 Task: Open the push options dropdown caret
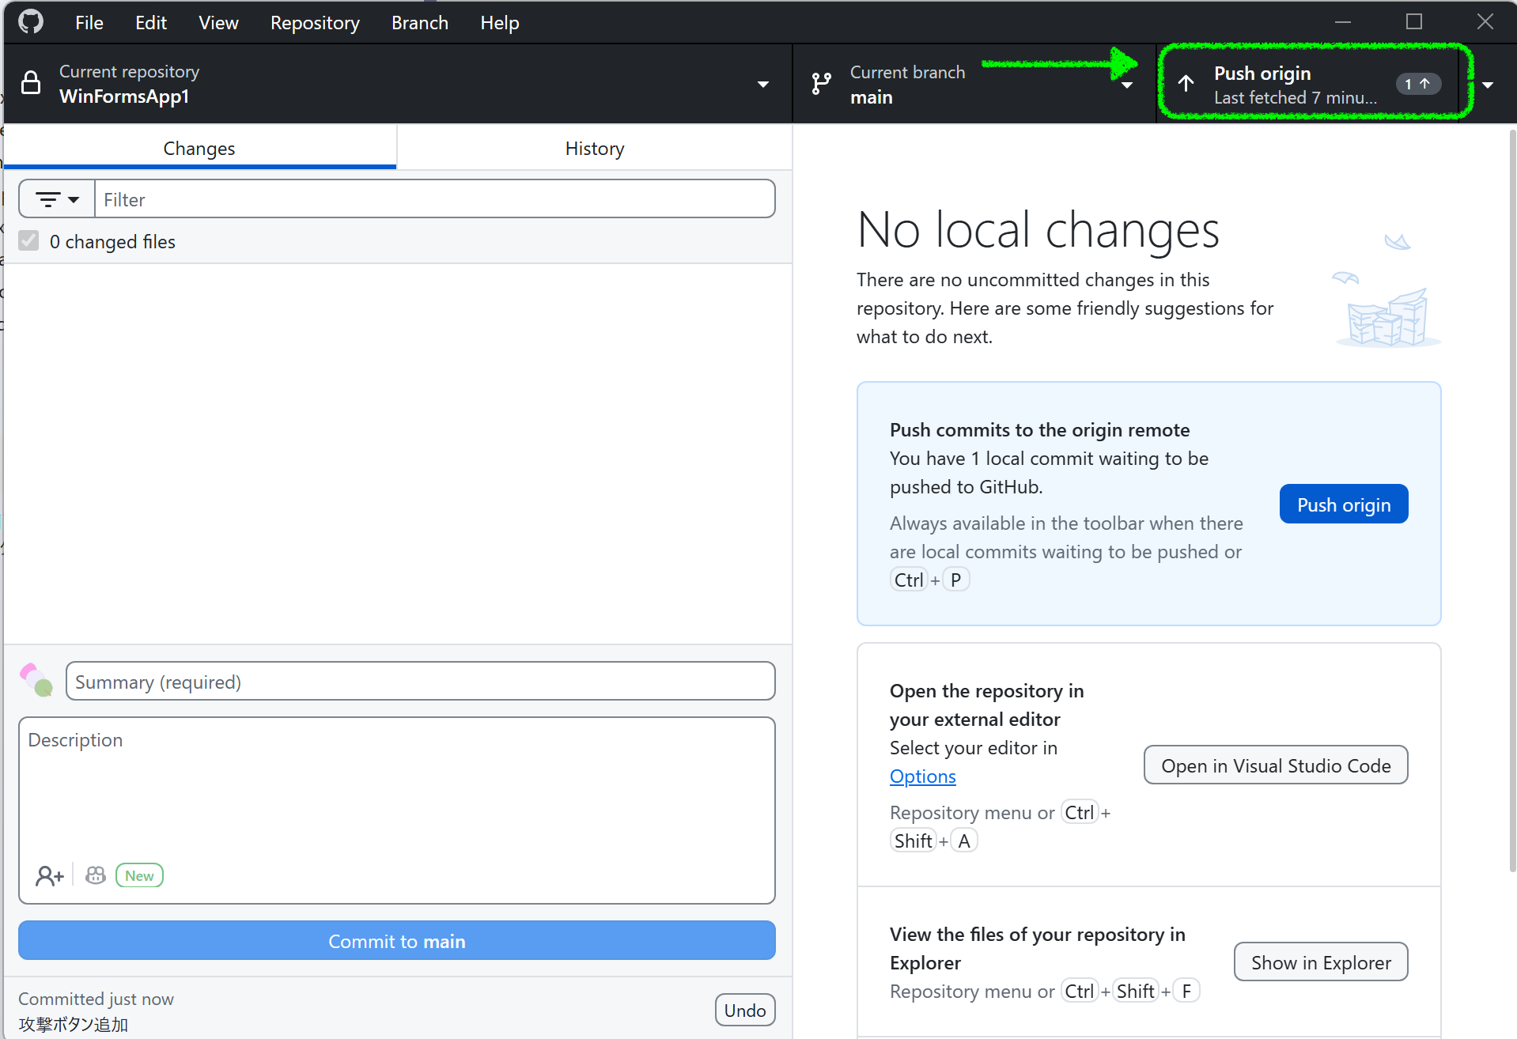coord(1488,85)
